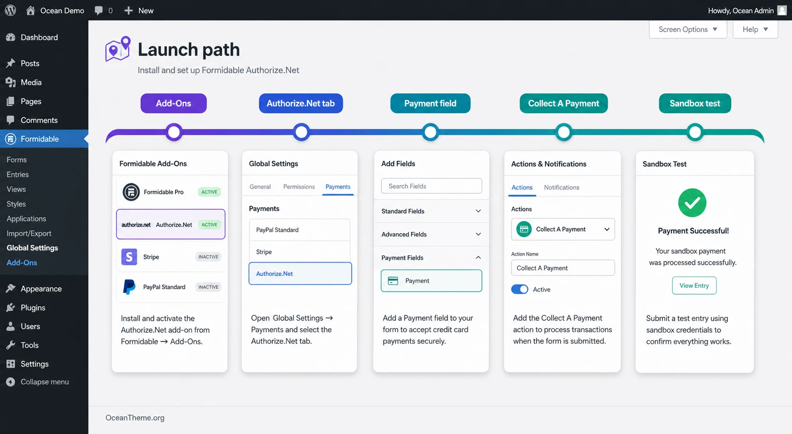Click the Stripe S logo icon
The width and height of the screenshot is (792, 434).
pos(129,256)
